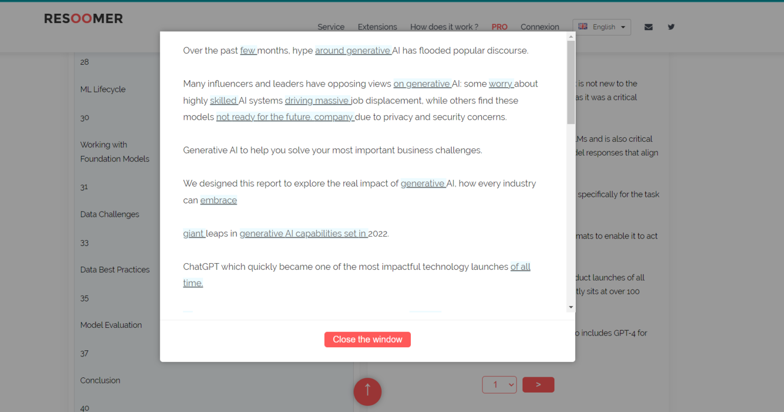Open the Twitter bird icon

(x=671, y=27)
